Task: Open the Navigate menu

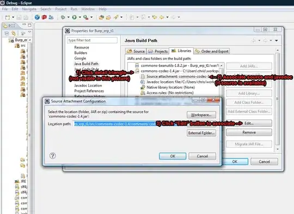Action: click(x=29, y=9)
